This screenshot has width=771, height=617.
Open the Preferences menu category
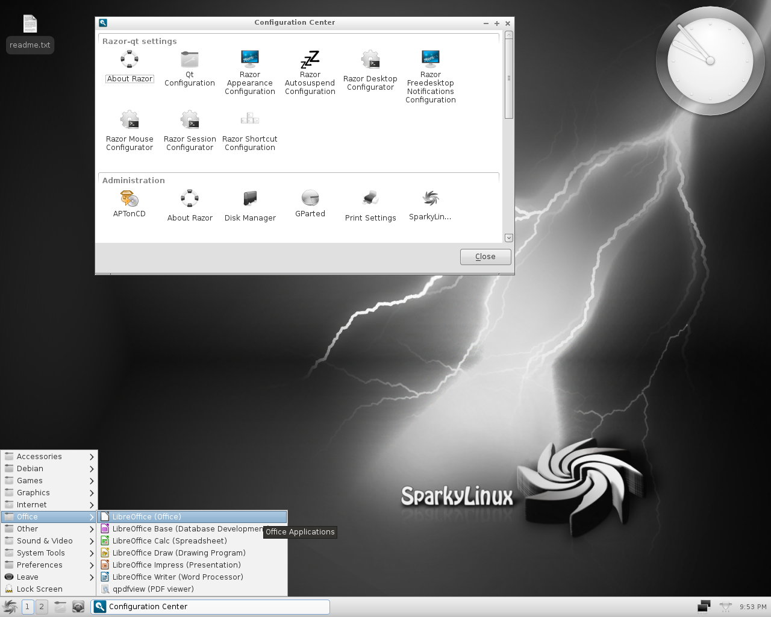click(x=49, y=565)
